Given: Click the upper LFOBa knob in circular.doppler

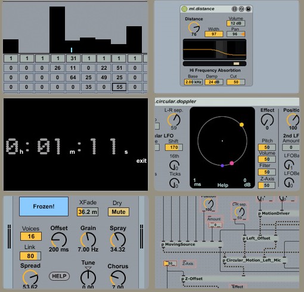Looking at the screenshot, I should [289, 164].
